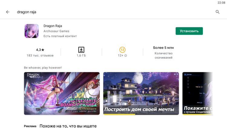Tap the 12+ age rating badge
This screenshot has width=227, height=128.
point(122,50)
